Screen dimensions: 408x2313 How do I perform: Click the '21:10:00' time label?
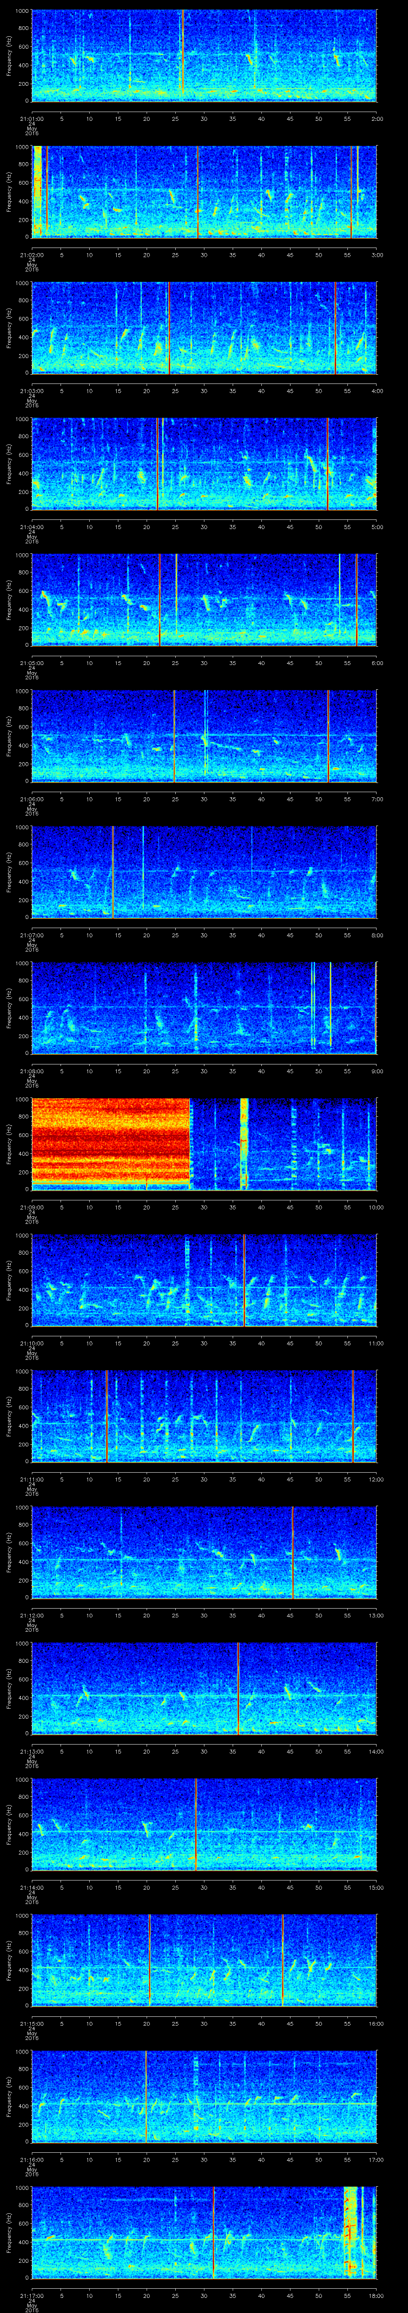(x=31, y=1343)
